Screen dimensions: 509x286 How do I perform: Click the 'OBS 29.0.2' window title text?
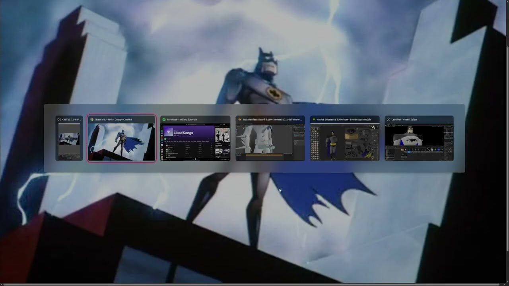click(72, 120)
